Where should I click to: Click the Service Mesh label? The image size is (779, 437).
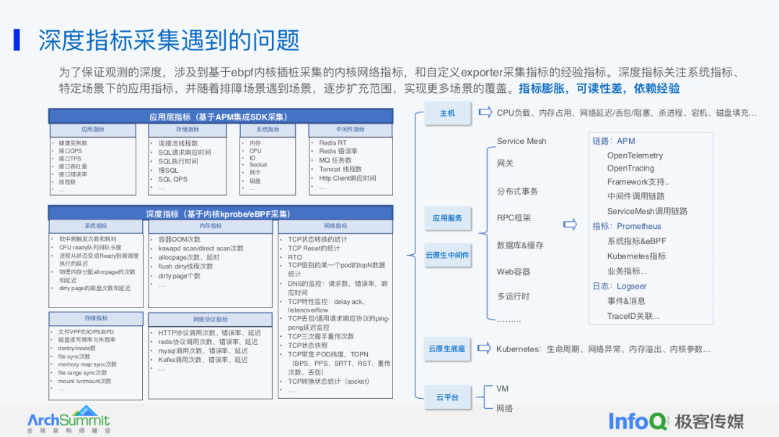(521, 141)
